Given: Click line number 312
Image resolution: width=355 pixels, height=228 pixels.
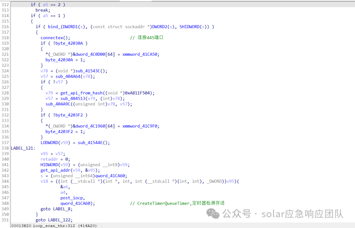Looking at the screenshot, I should click(x=5, y=5).
